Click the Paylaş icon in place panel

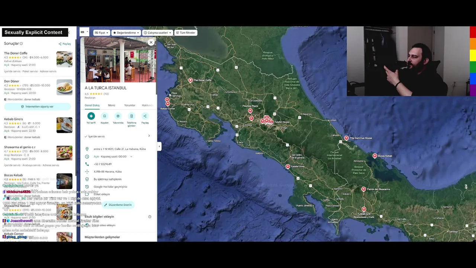click(x=145, y=116)
